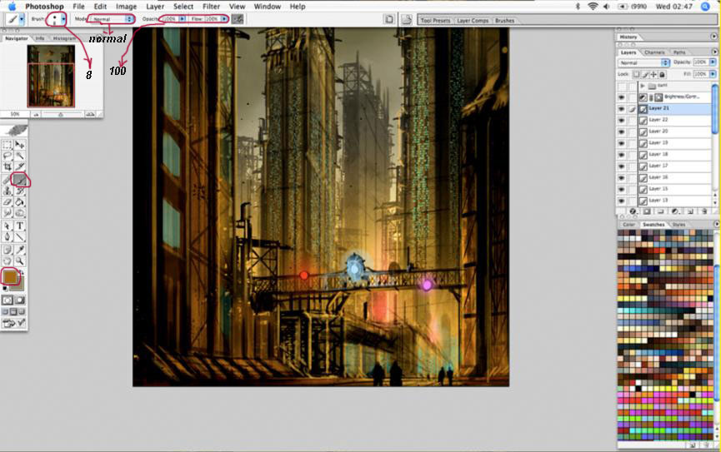Select the Lasso tool

[x=8, y=156]
